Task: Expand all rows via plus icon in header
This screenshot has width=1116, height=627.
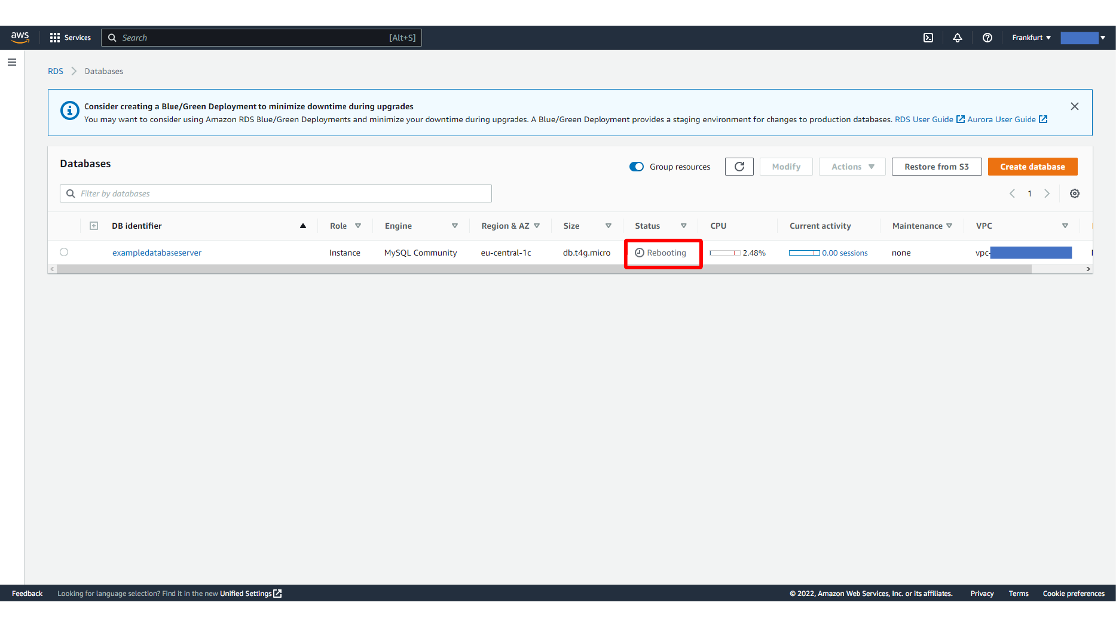Action: click(x=94, y=226)
